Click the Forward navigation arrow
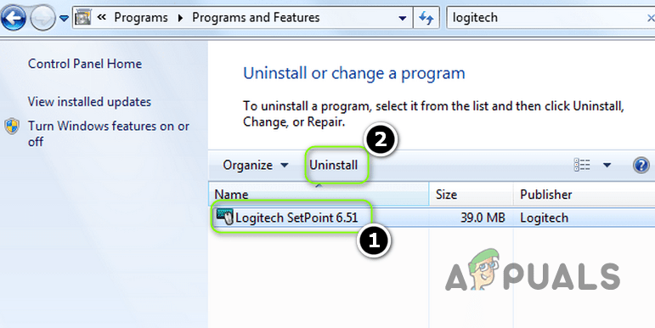655x328 pixels. point(42,19)
